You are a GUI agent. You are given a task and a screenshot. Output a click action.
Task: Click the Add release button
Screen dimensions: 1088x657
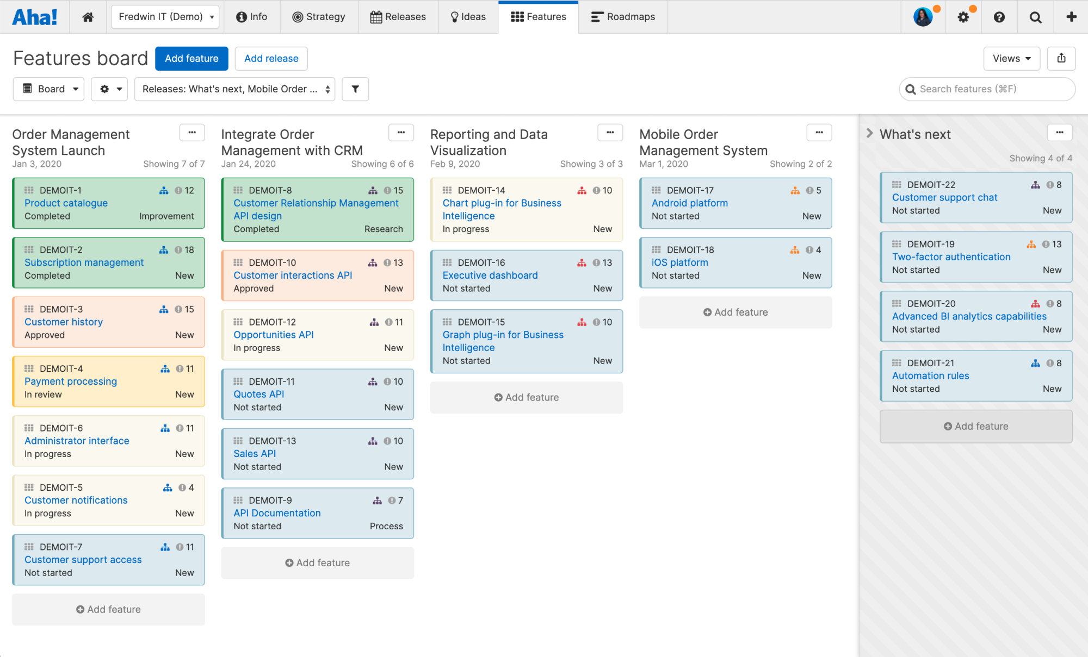(271, 58)
